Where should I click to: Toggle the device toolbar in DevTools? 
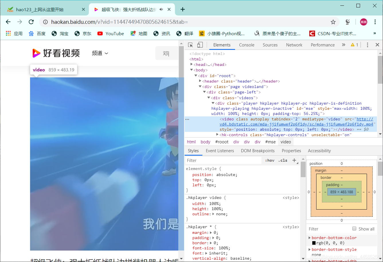coord(200,45)
